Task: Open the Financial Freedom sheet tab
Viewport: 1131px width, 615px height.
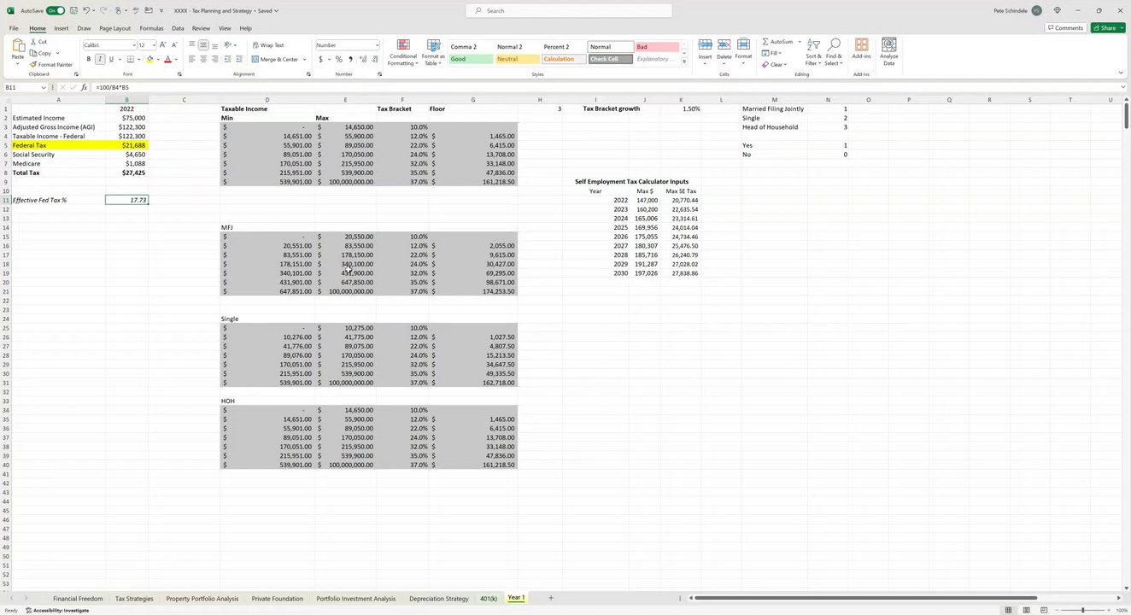Action: point(78,599)
